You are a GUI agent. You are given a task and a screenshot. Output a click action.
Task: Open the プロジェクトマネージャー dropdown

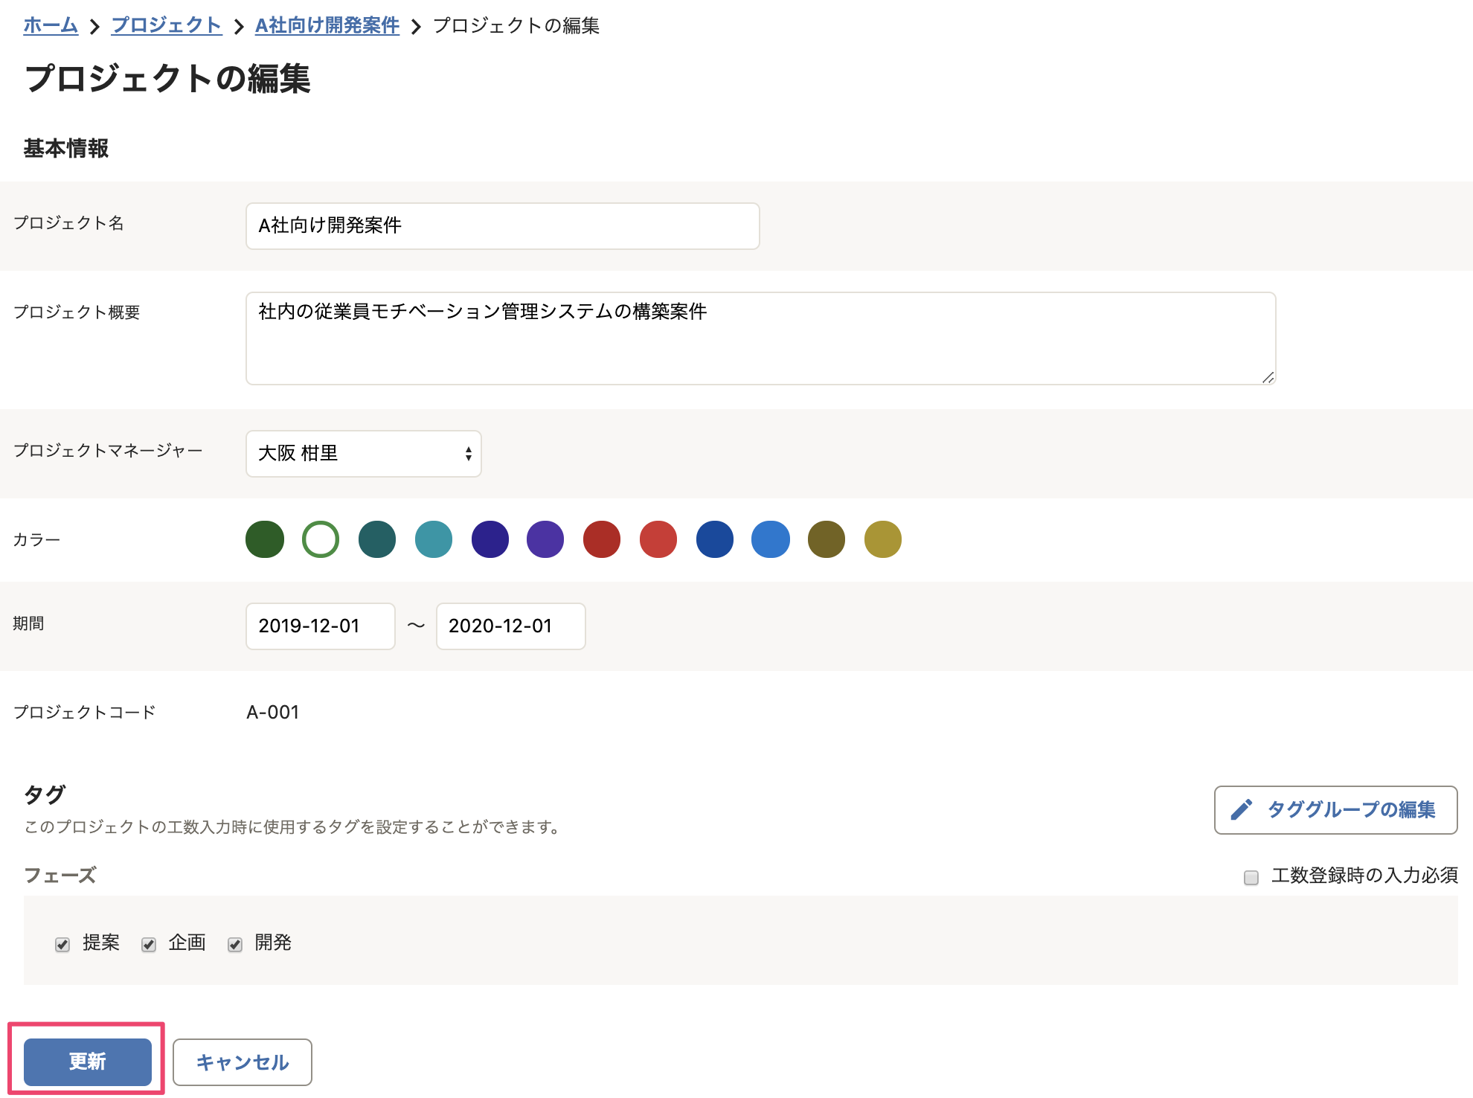coord(363,453)
